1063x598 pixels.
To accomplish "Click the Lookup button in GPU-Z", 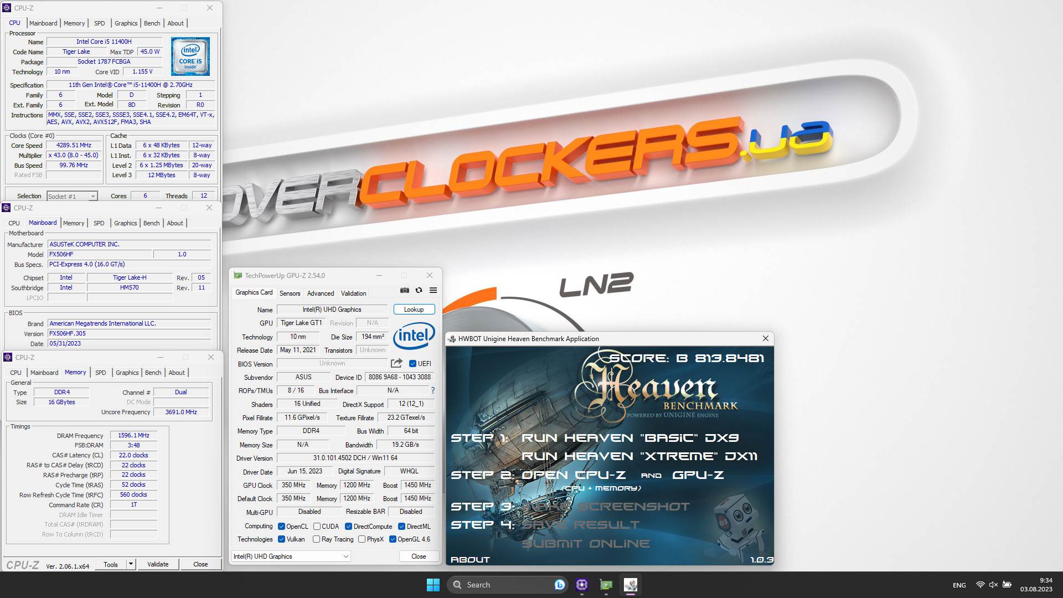I will 414,310.
